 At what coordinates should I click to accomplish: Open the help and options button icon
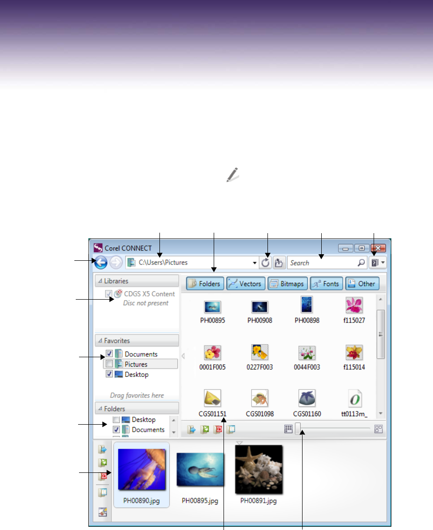[x=375, y=263]
